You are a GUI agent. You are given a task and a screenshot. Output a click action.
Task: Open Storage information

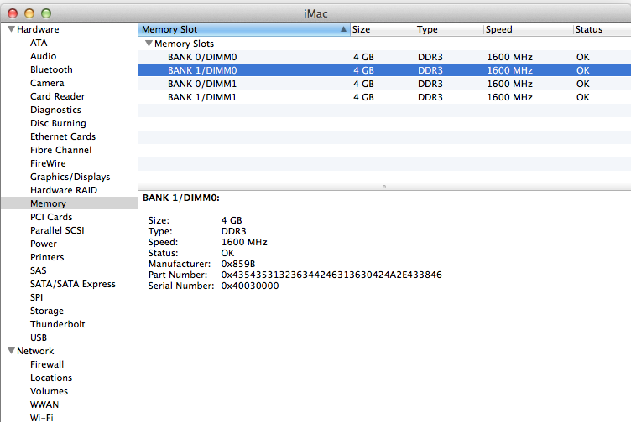47,311
